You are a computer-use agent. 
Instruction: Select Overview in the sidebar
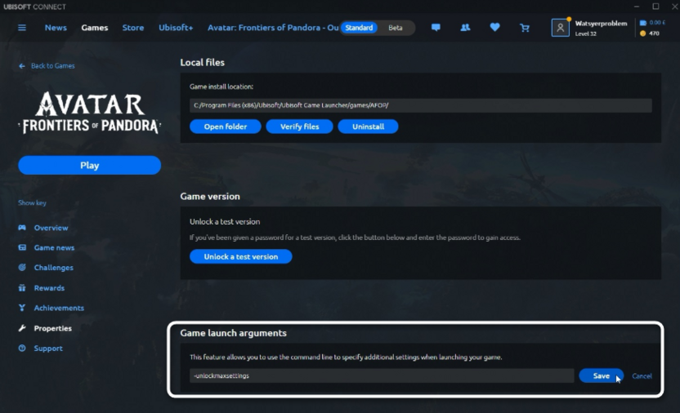(x=51, y=228)
